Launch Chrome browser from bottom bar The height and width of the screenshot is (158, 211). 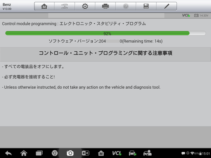pos(55,153)
